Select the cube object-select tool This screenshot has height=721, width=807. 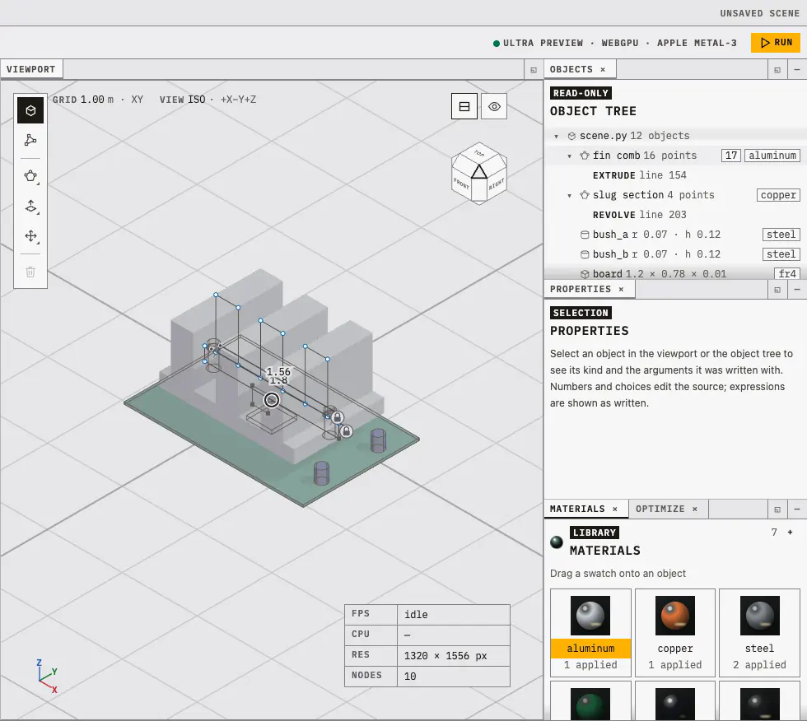(30, 110)
